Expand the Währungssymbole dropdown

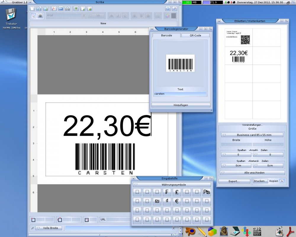(x=172, y=185)
